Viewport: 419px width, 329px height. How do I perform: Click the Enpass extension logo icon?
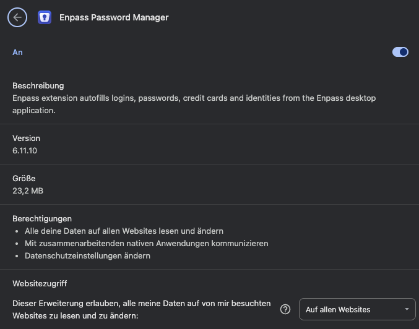(45, 17)
